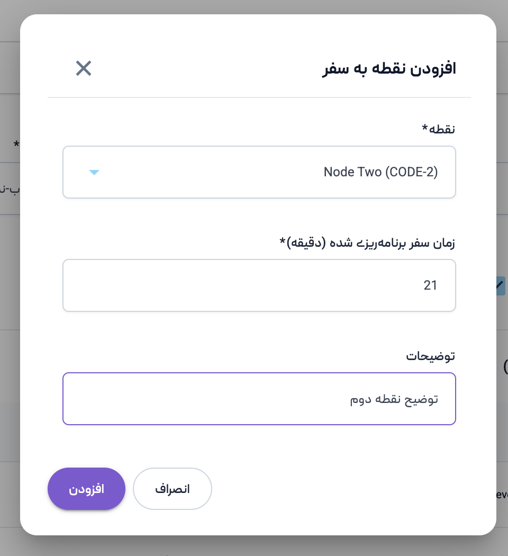Viewport: 508px width, 556px height.
Task: Focus the planned travel time input
Action: point(259,285)
